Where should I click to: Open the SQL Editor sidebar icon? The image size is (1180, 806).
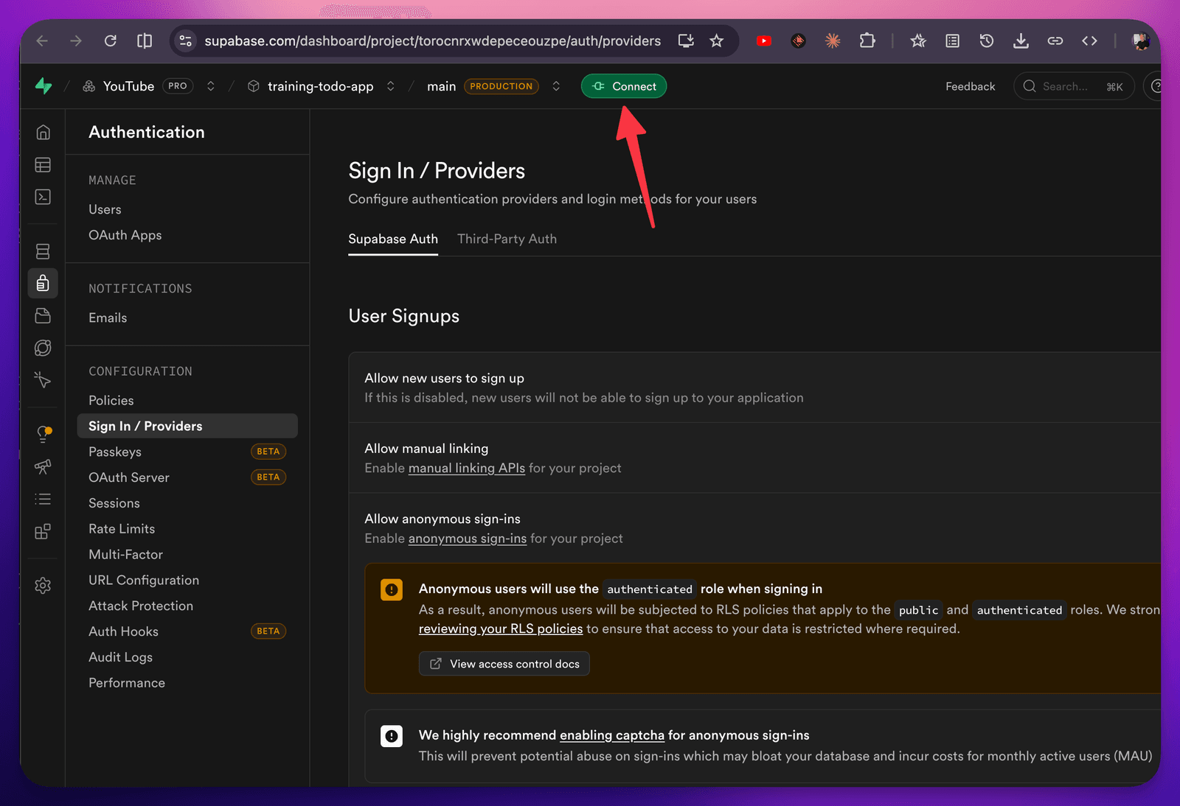[x=43, y=197]
